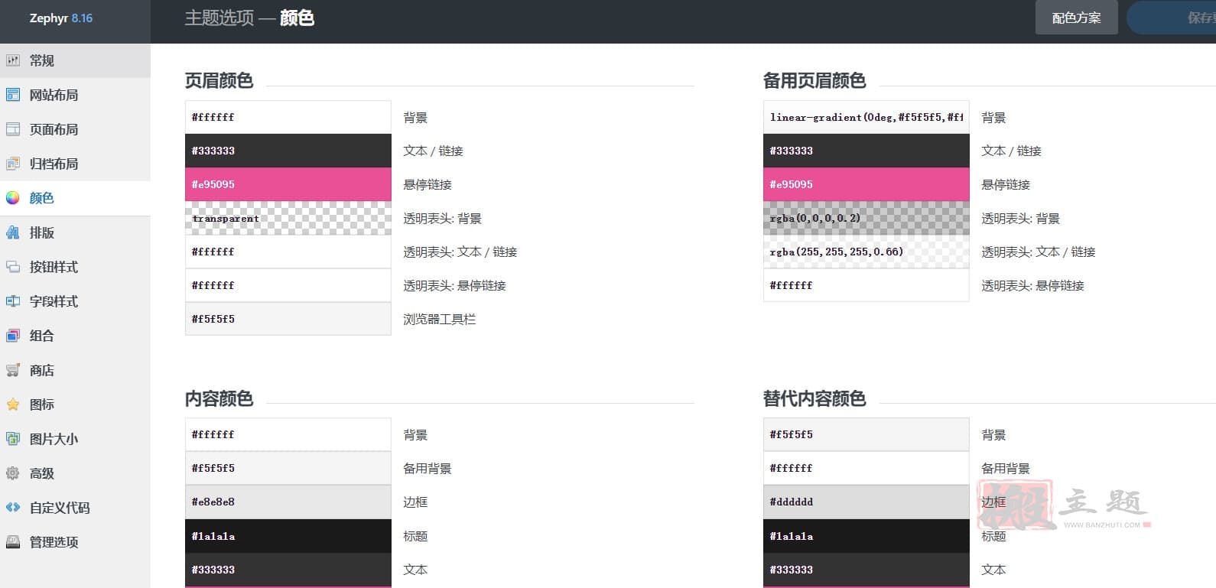Edit 替代内容颜色 备用背景 #ffffff field
This screenshot has height=588, width=1216.
tap(866, 468)
